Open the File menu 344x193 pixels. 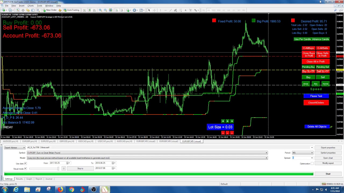pos(6,6)
